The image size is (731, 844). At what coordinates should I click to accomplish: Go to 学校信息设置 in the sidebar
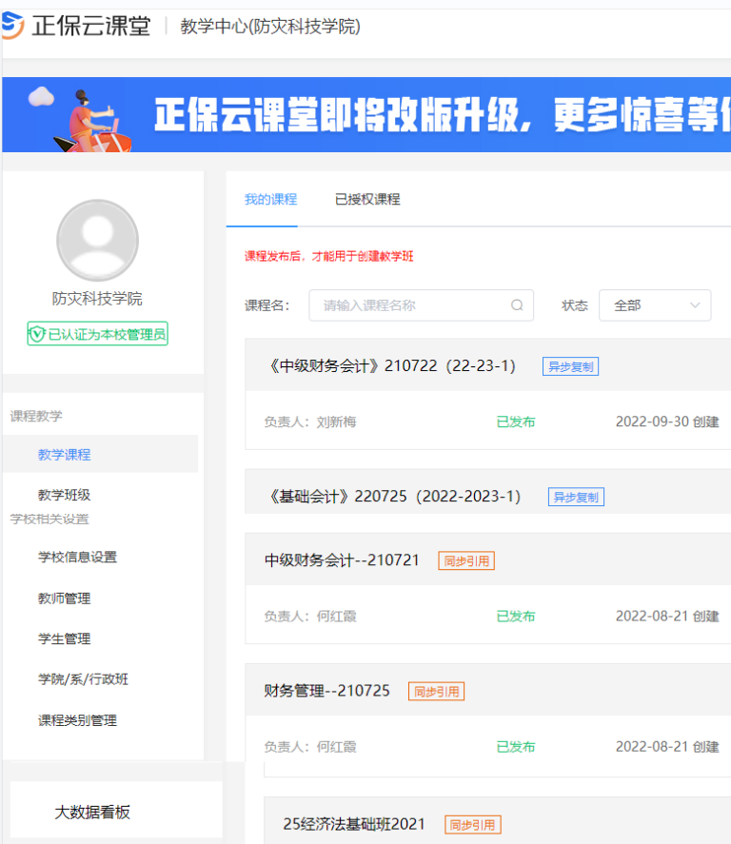pyautogui.click(x=77, y=558)
